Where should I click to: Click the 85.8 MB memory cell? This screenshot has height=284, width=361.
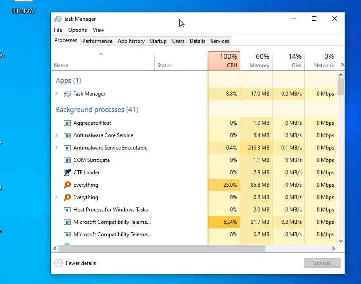point(256,185)
